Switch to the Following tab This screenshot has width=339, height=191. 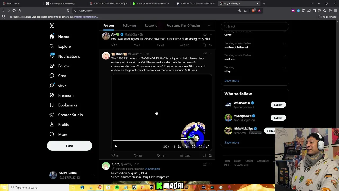click(x=129, y=25)
